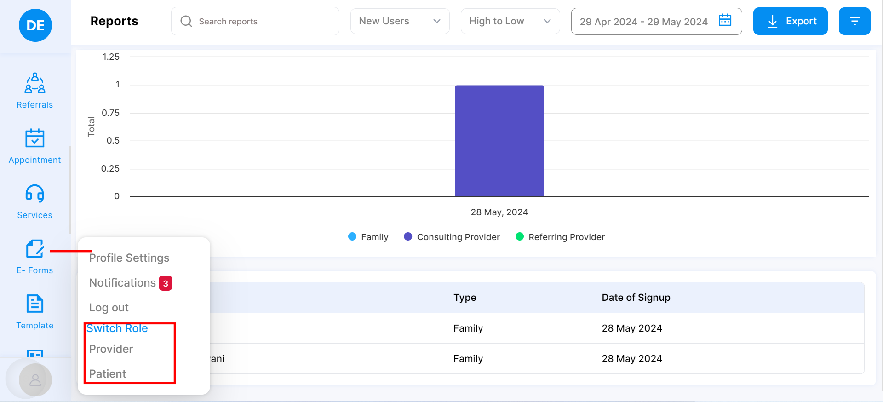883x402 pixels.
Task: Open the Referrals sidebar icon
Action: [x=35, y=83]
